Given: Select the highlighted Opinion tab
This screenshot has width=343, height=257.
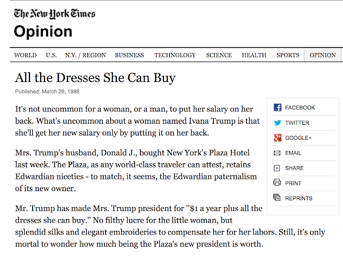Looking at the screenshot, I should click(323, 55).
